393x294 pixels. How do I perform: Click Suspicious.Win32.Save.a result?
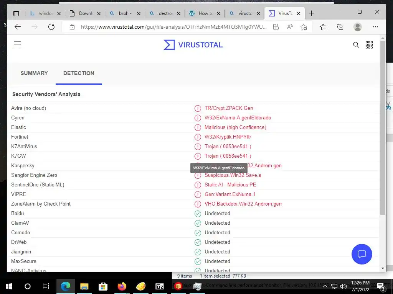233,175
